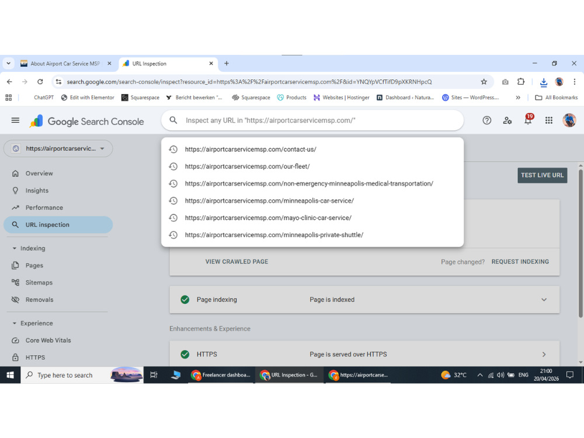Viewport: 584px width, 438px height.
Task: Select the mayo-clinic-car-service URL suggestion
Action: click(x=312, y=218)
